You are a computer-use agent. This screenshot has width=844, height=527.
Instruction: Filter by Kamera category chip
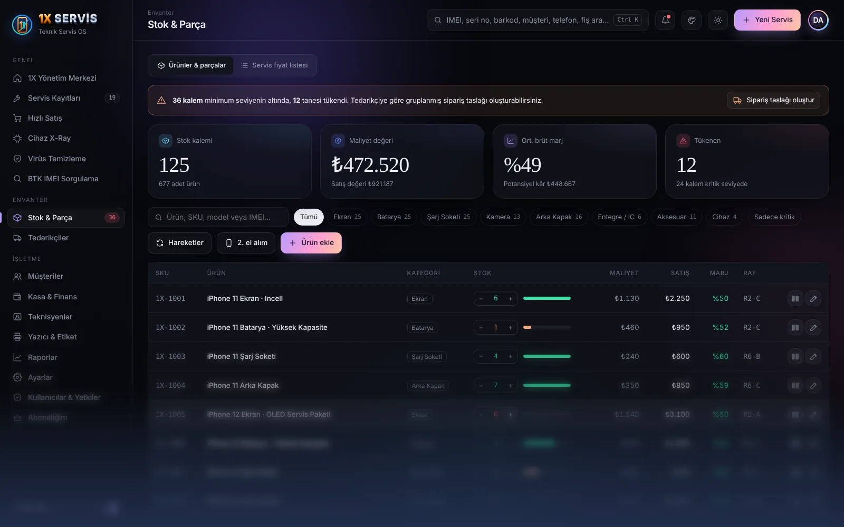point(503,217)
